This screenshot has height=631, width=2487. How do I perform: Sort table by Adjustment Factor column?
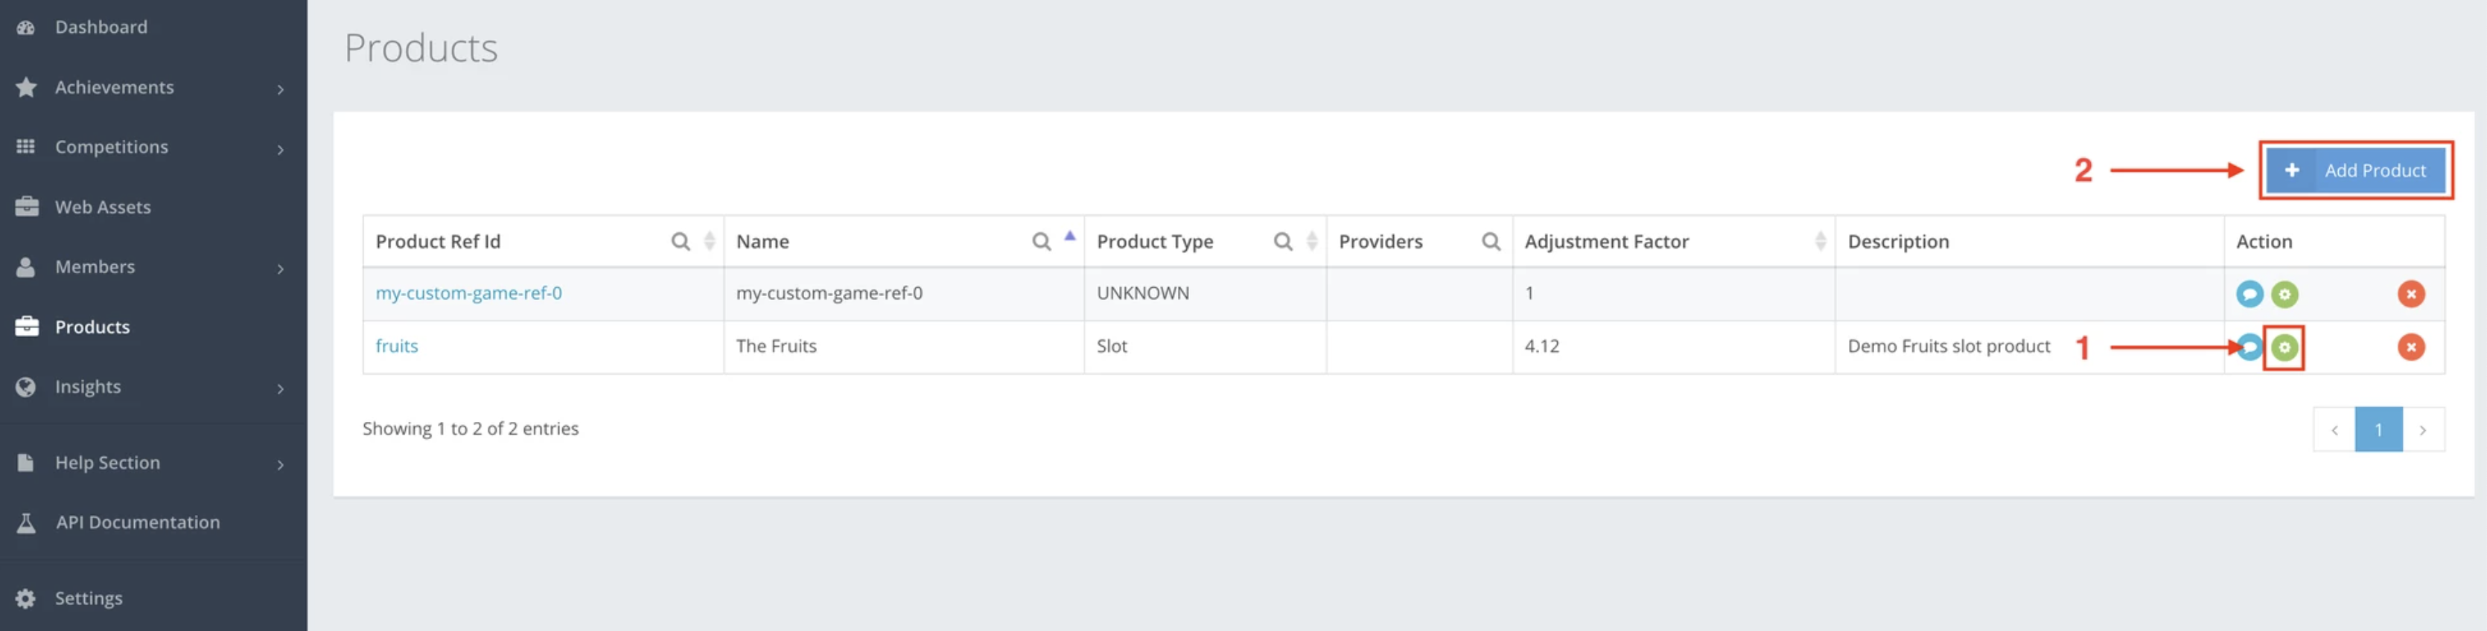click(1819, 241)
